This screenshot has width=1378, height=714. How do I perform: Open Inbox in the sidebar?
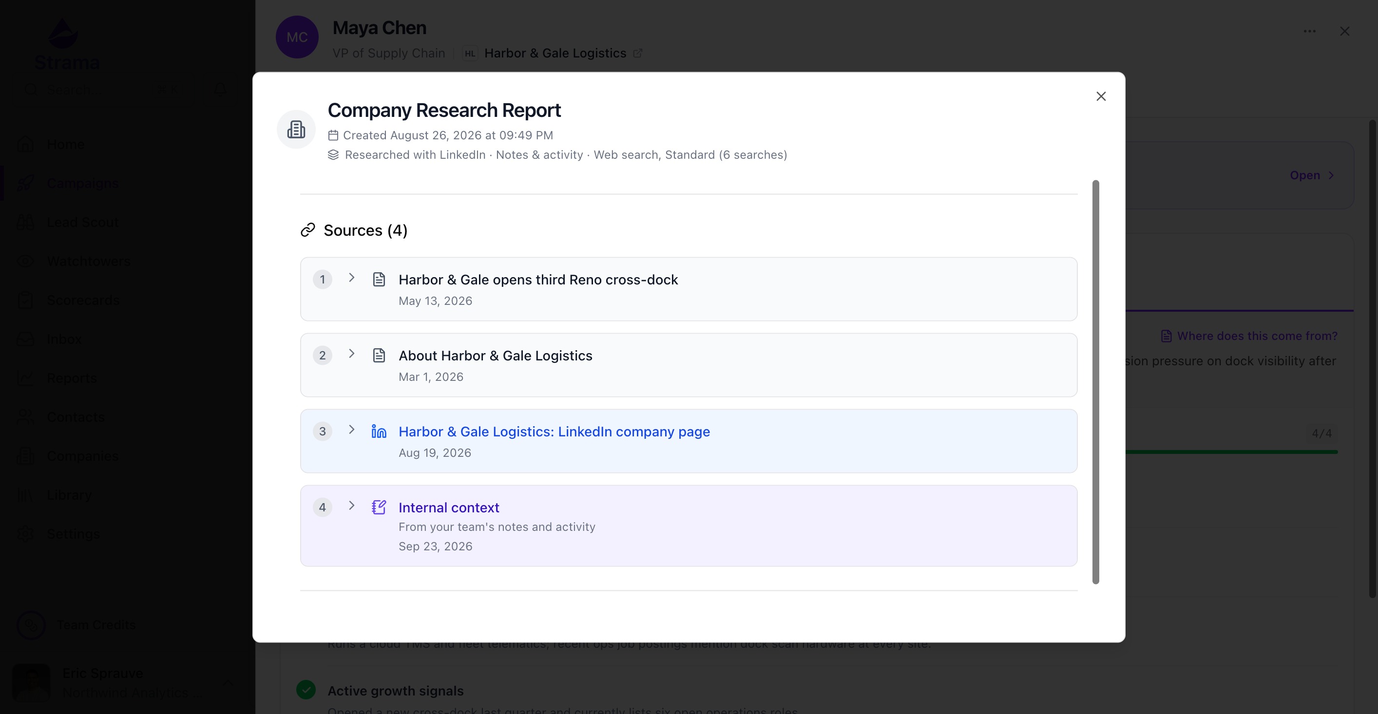click(64, 339)
